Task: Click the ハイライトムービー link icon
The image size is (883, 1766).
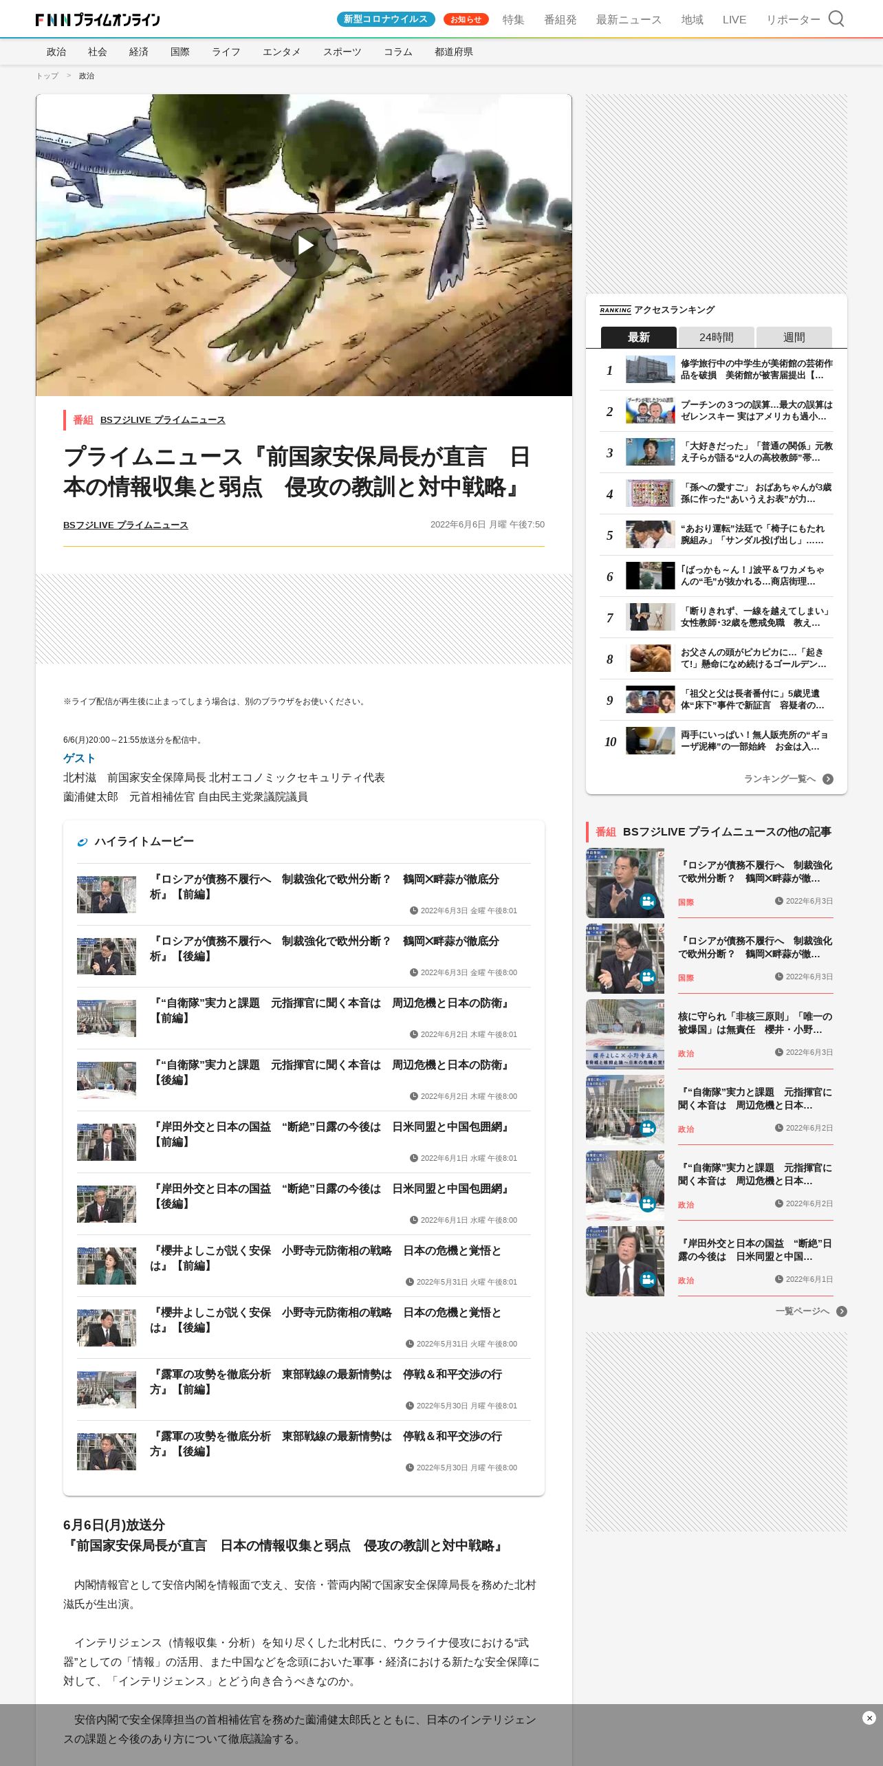Action: (x=83, y=842)
